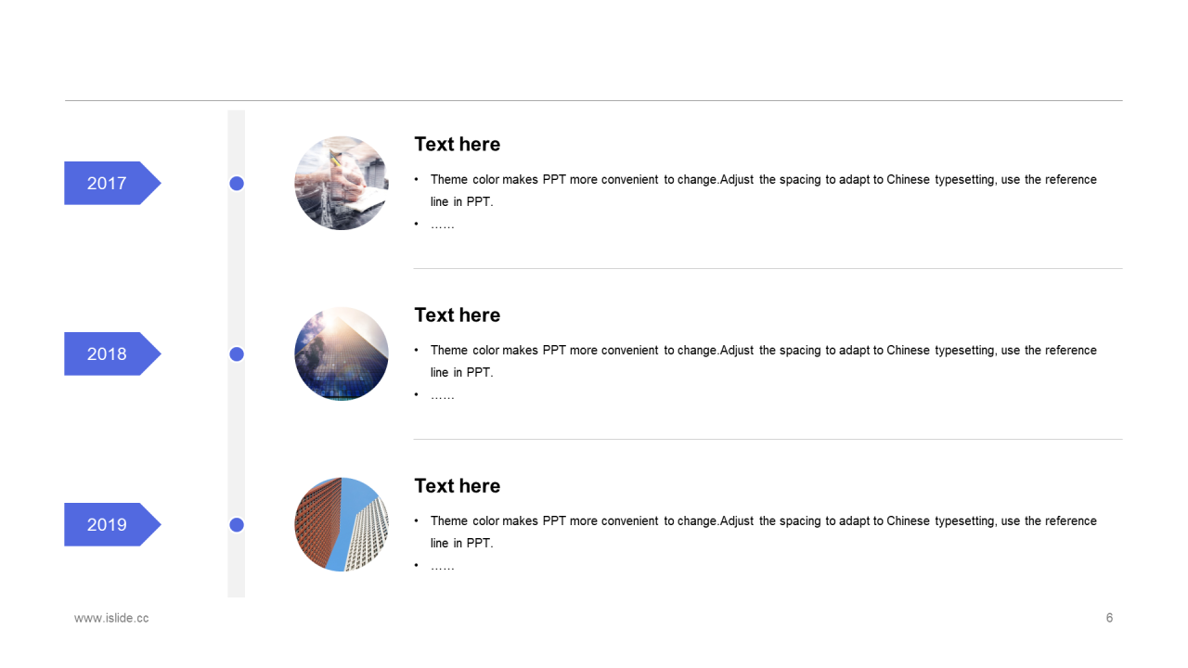
Task: Click the theme color paragraph in 2019 row
Action: pyautogui.click(x=761, y=531)
